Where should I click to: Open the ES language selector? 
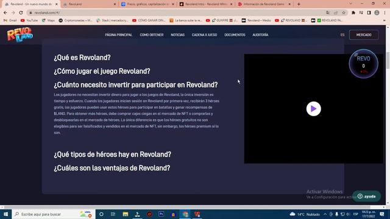(342, 35)
